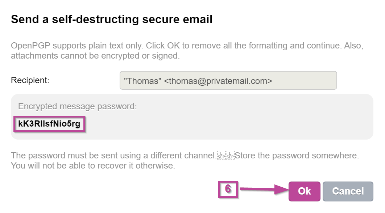This screenshot has height=213, width=385.
Task: Click the Ok button
Action: coord(304,191)
